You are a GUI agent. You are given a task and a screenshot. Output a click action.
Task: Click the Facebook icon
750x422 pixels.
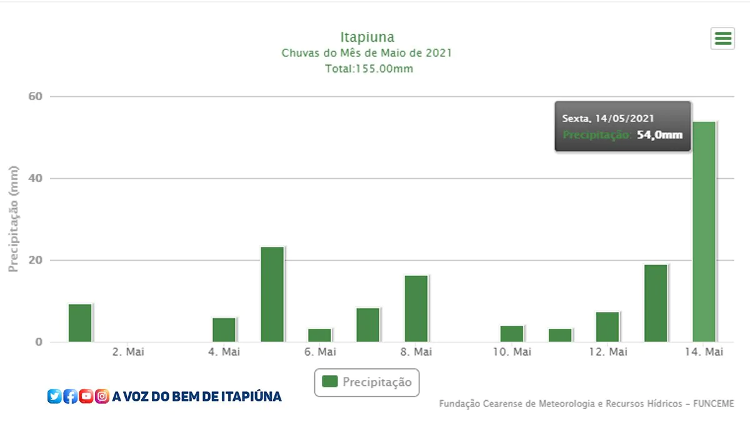click(71, 396)
